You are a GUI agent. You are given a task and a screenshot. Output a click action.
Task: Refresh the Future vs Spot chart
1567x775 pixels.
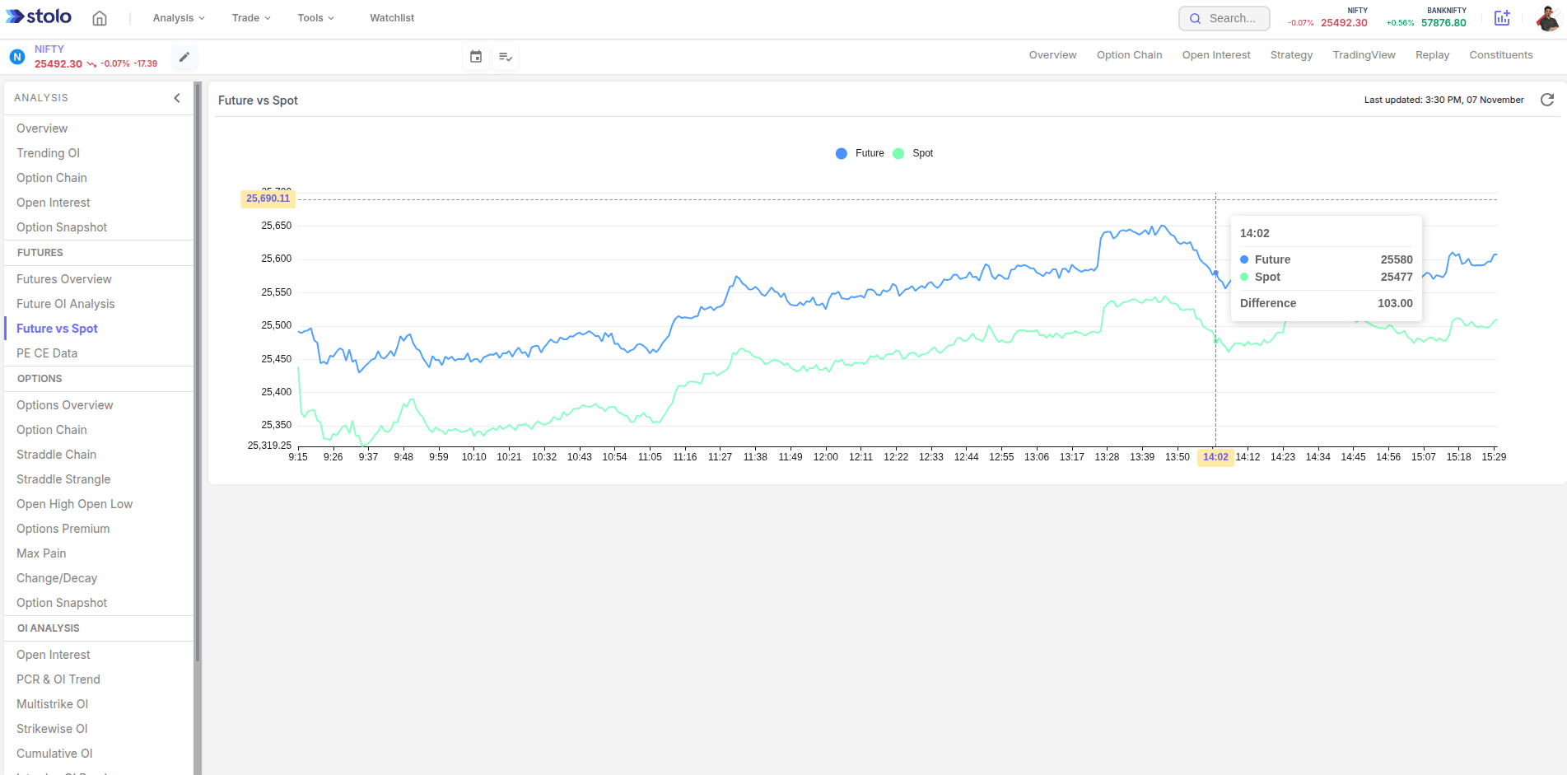[x=1547, y=100]
